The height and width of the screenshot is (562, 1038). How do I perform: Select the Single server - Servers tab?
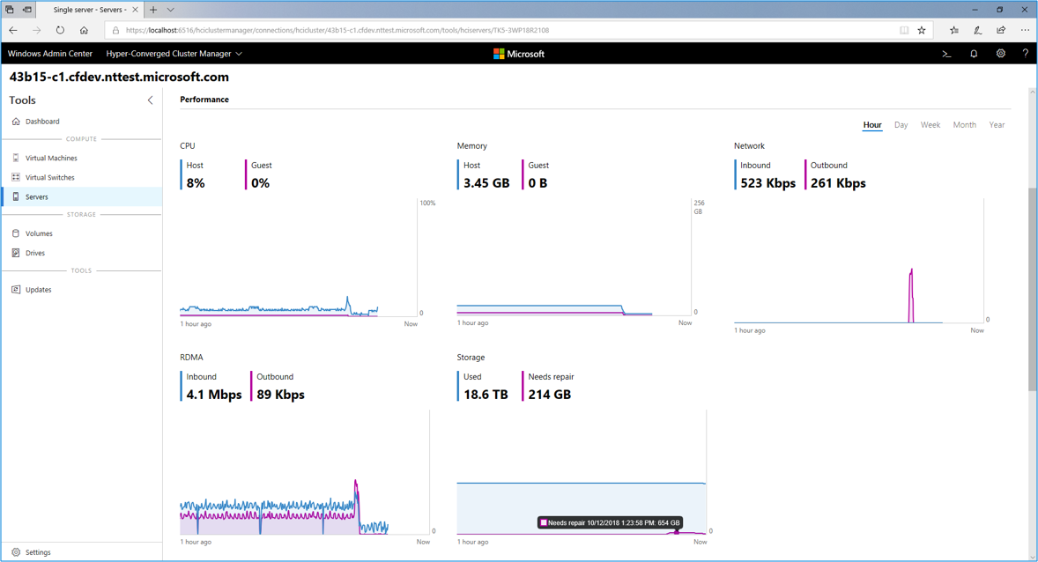pos(90,10)
